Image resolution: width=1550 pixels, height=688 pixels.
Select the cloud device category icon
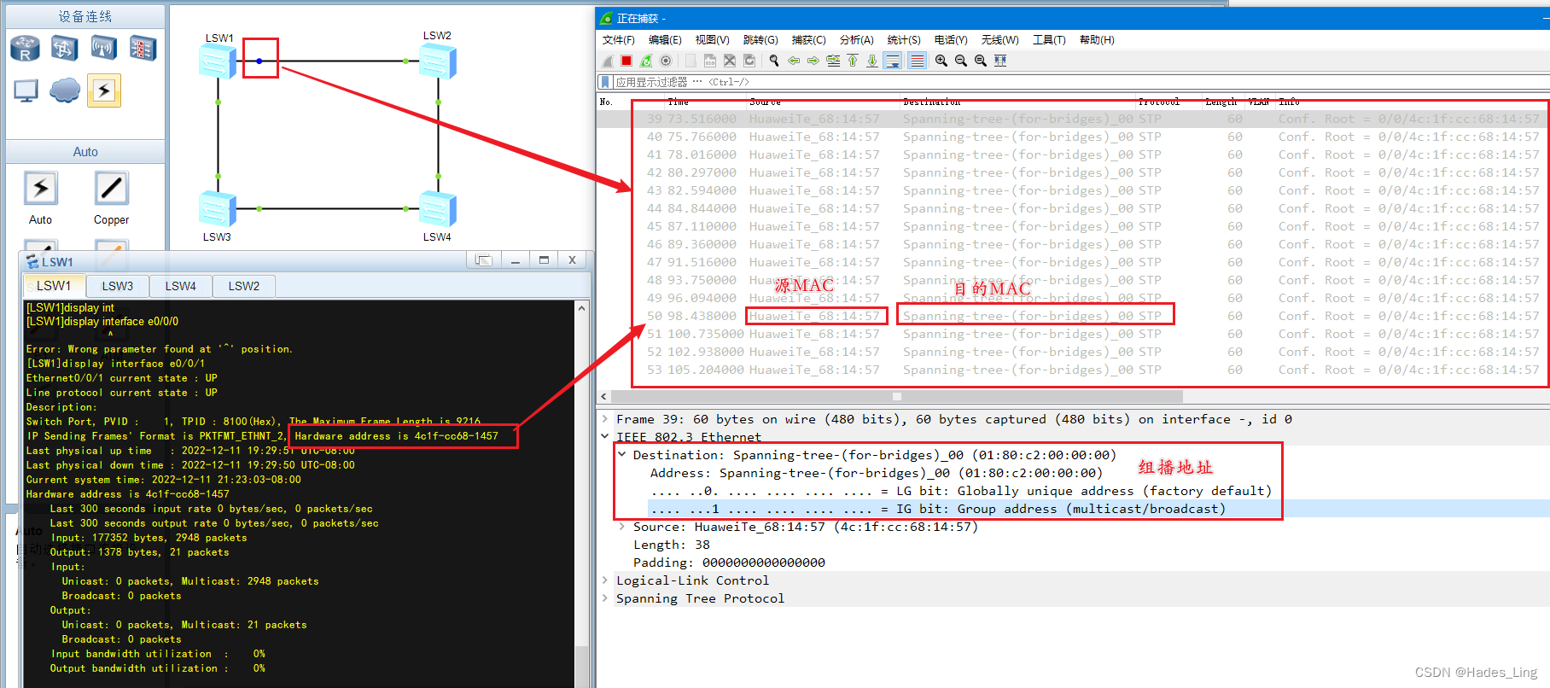click(x=65, y=90)
